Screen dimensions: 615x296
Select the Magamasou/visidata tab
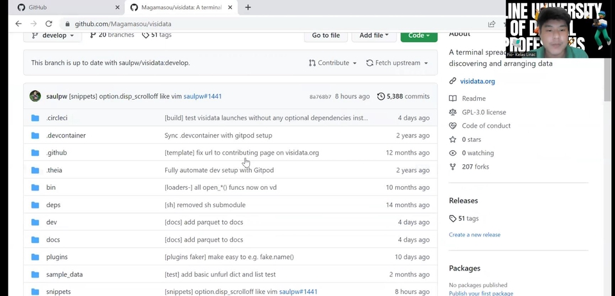181,8
